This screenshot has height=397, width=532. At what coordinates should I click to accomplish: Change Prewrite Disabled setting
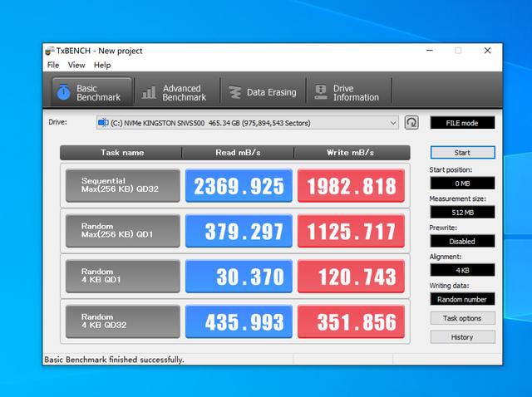[462, 242]
